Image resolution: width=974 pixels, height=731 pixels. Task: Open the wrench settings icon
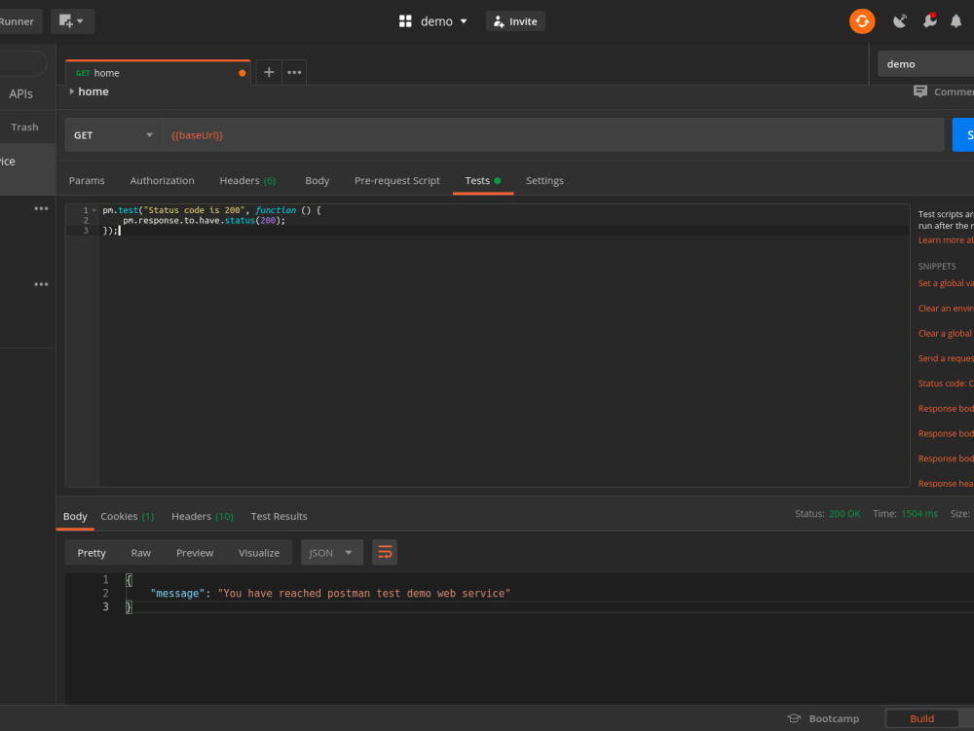point(929,20)
